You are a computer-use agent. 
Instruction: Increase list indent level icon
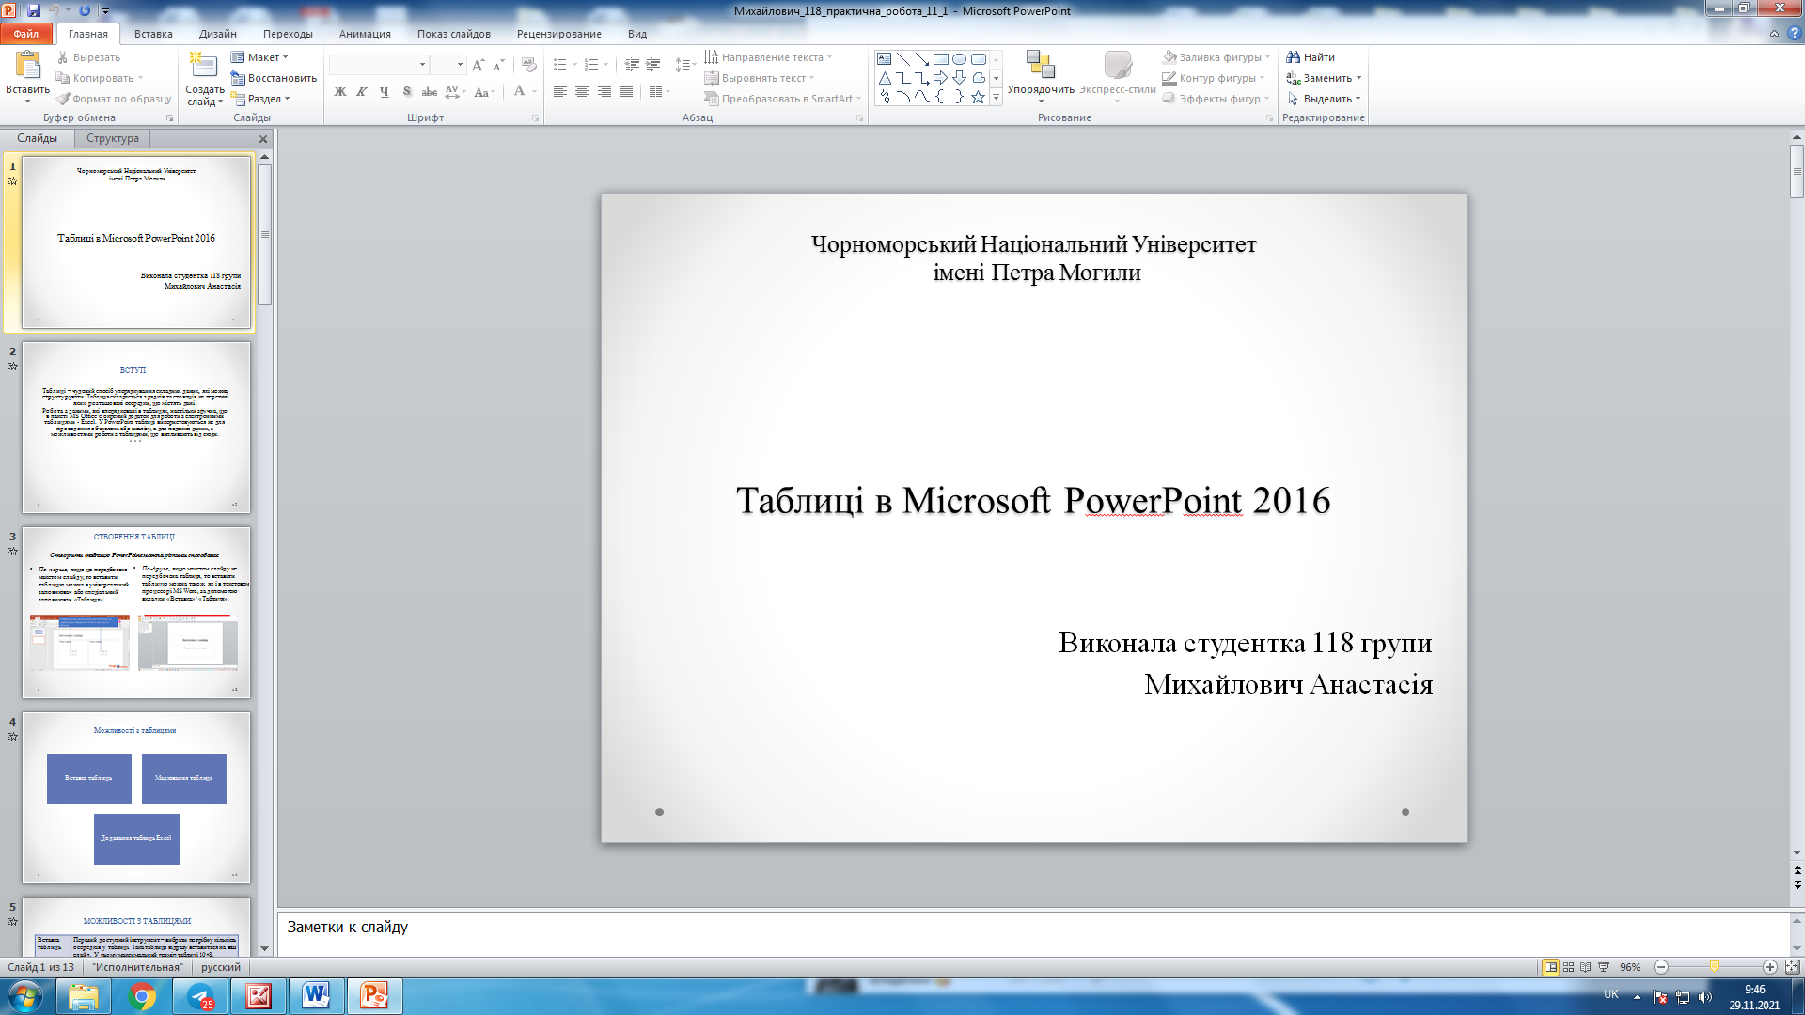click(653, 65)
